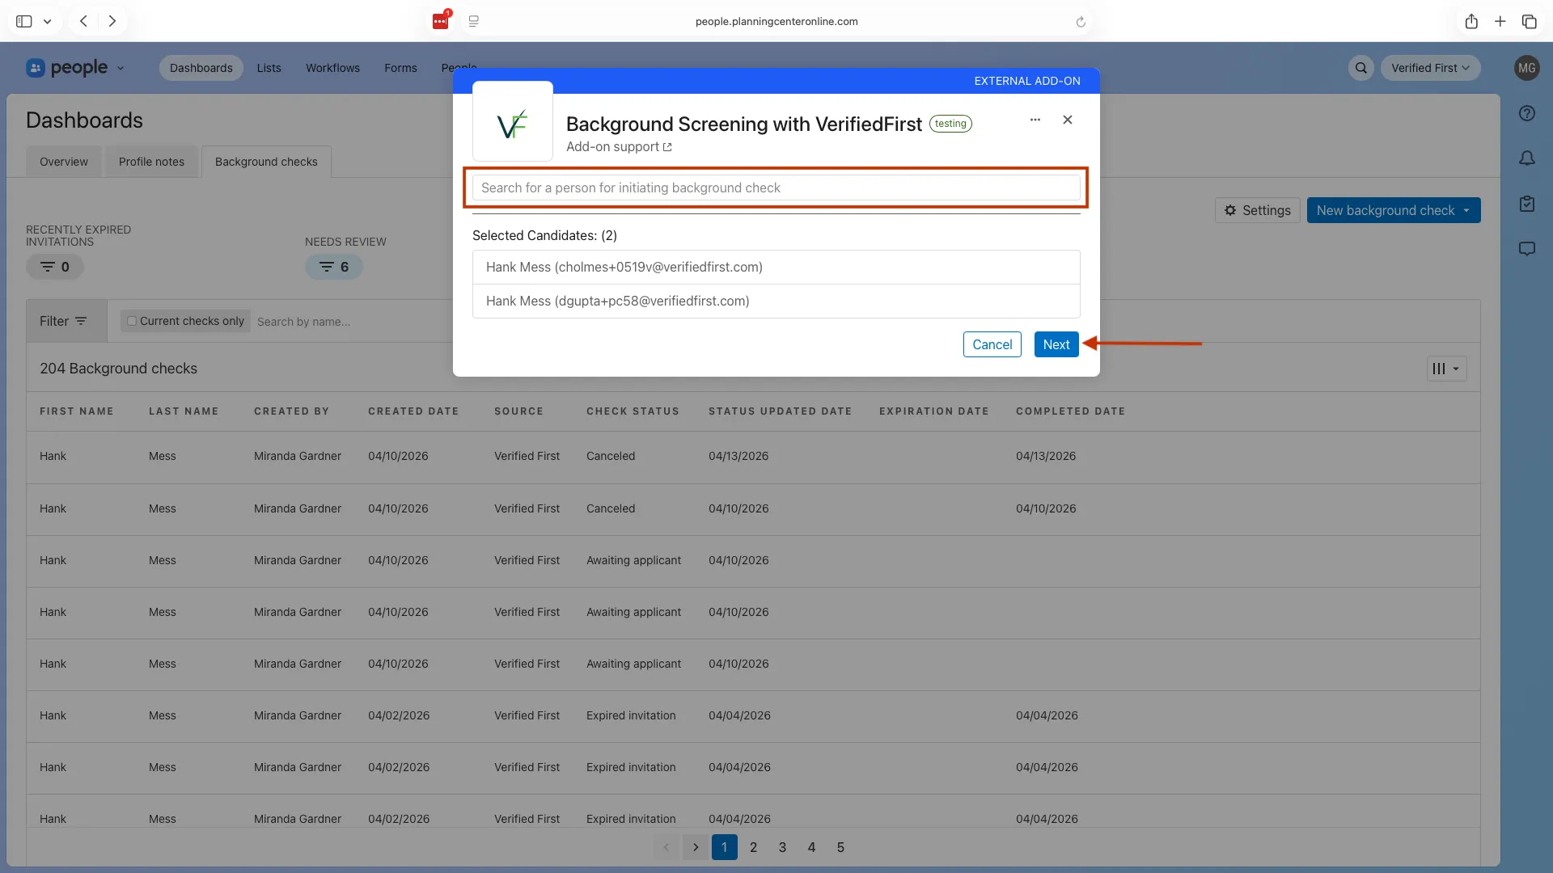
Task: Click the Safari share icon
Action: pos(1471,21)
